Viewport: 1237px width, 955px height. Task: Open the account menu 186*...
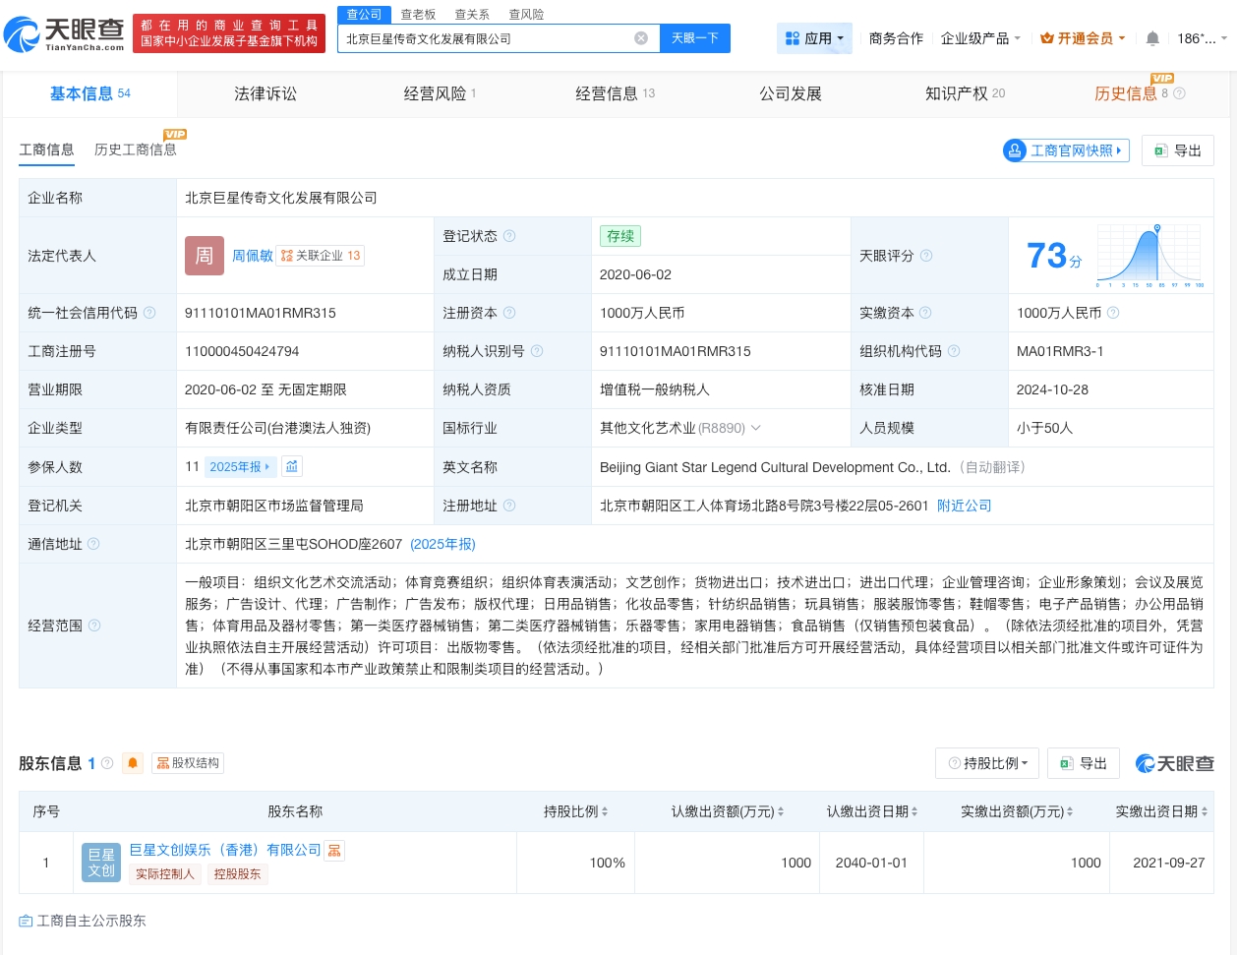click(1202, 38)
